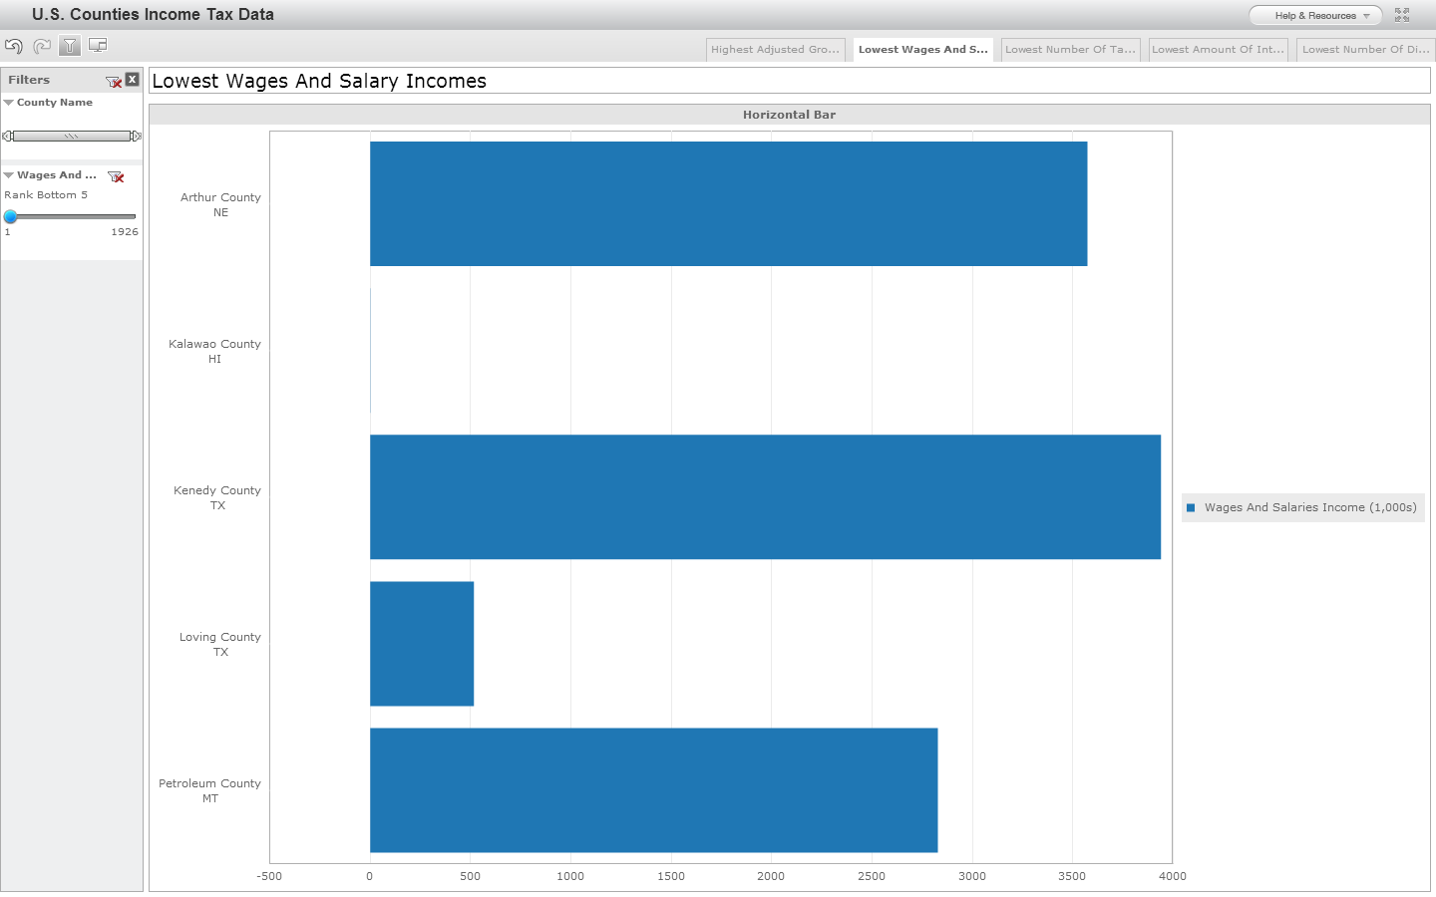This screenshot has height=897, width=1436.
Task: Select the Lowest Amount Of Int tab
Action: tap(1218, 49)
